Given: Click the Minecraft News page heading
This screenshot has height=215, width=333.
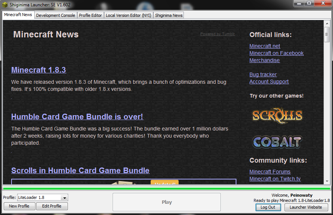Looking at the screenshot, I should pyautogui.click(x=46, y=34).
